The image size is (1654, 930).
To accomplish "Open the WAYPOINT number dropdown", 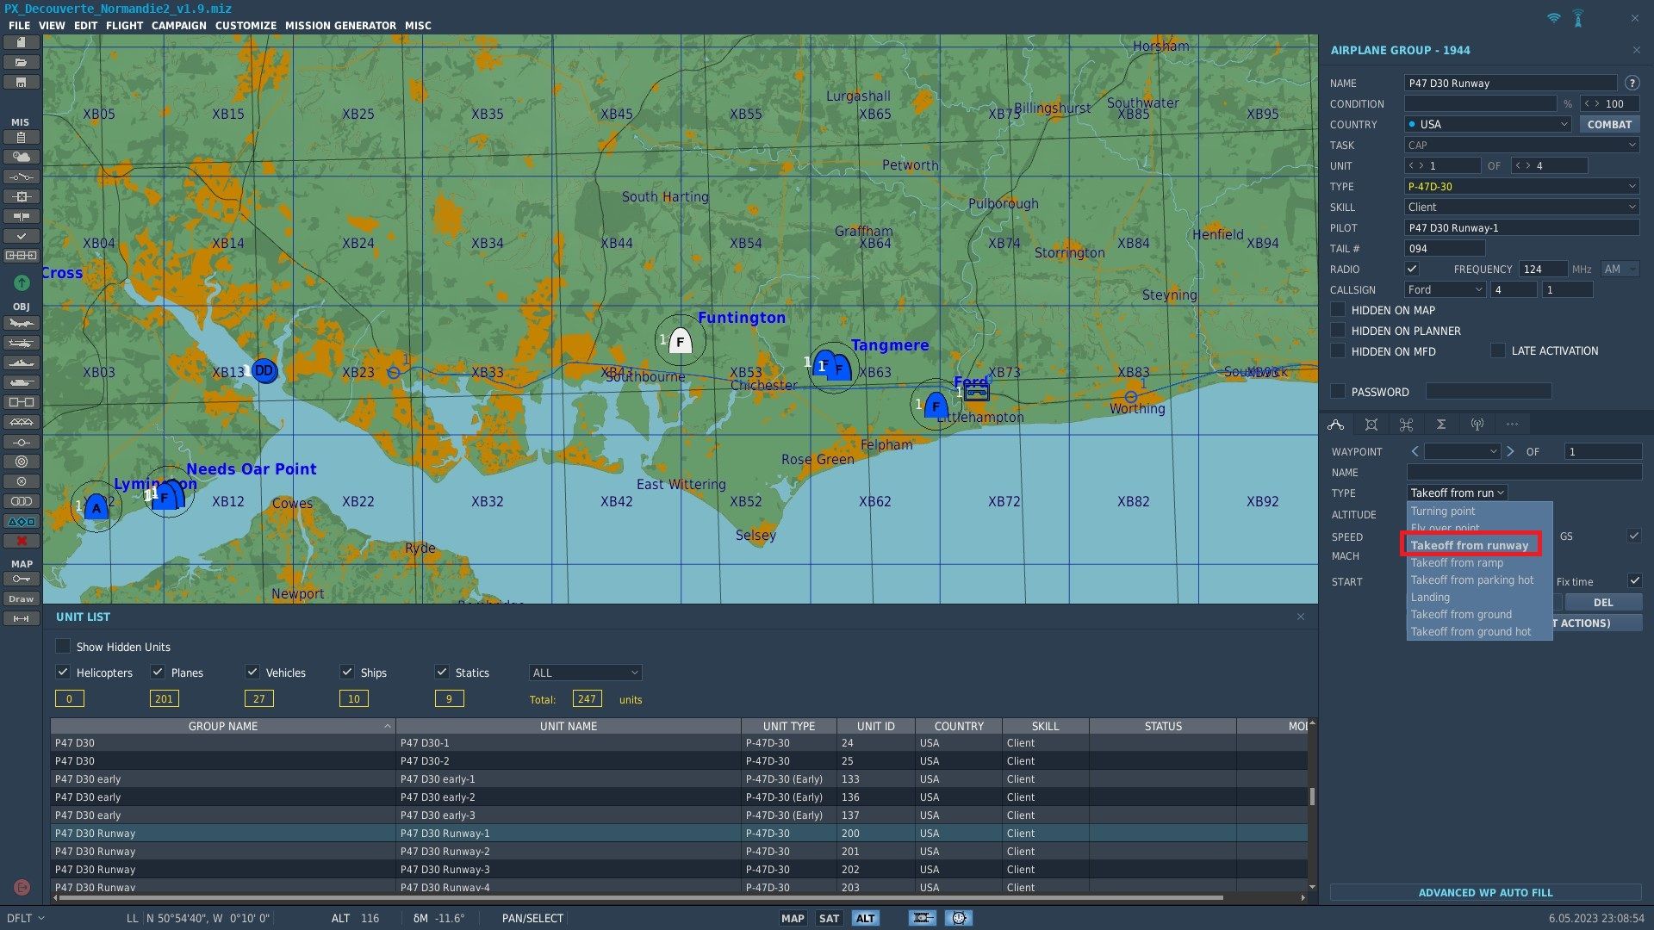I will (x=1463, y=451).
